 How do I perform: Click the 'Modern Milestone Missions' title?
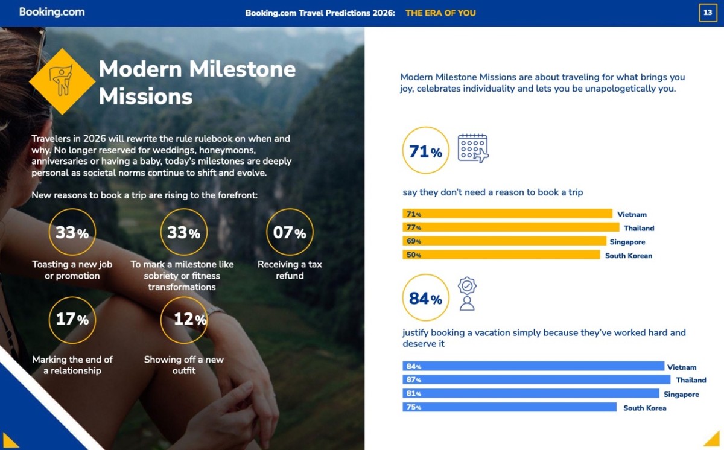coord(197,82)
